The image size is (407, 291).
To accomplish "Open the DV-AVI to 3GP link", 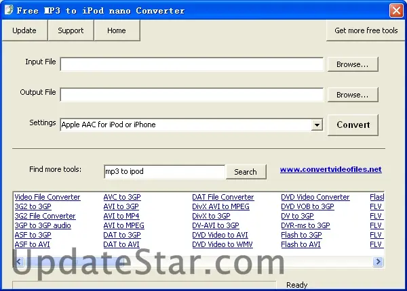I will click(x=216, y=225).
